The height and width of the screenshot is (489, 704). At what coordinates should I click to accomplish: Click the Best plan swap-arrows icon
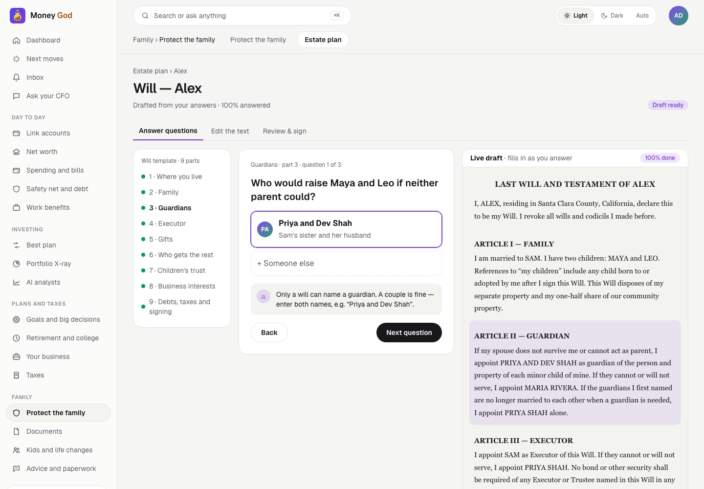click(x=17, y=245)
